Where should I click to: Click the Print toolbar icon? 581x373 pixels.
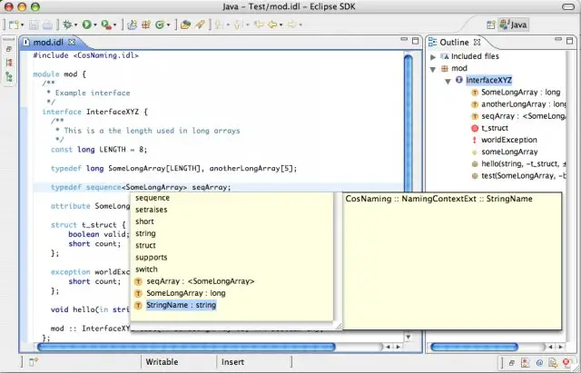pyautogui.click(x=47, y=25)
